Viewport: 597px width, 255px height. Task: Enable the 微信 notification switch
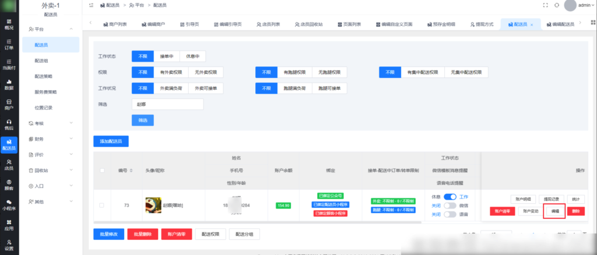[450, 206]
